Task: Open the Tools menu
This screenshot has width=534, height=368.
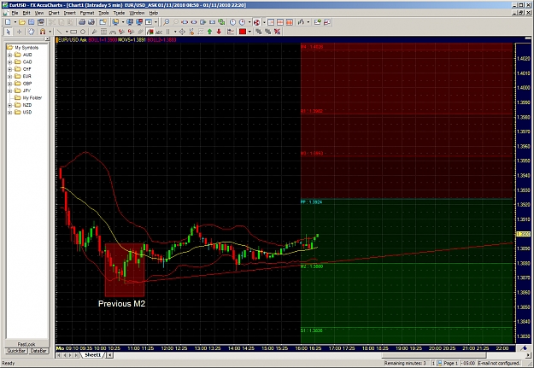Action: pos(103,13)
